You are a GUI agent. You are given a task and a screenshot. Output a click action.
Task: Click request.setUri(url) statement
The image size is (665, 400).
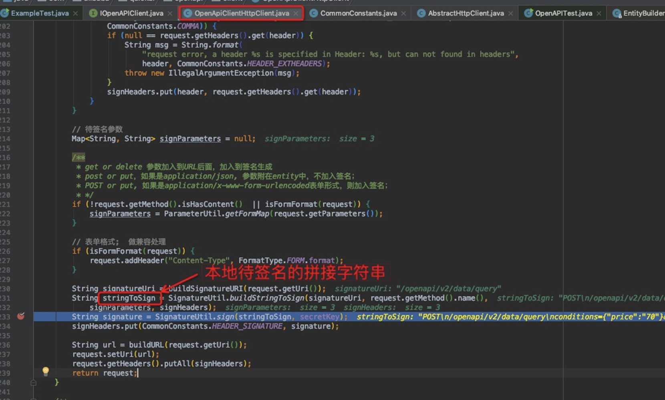tap(116, 354)
